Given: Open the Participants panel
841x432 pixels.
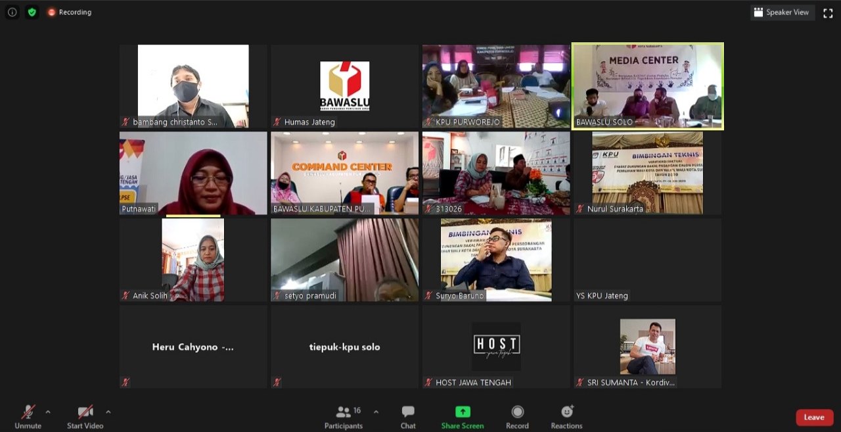Looking at the screenshot, I should [344, 417].
